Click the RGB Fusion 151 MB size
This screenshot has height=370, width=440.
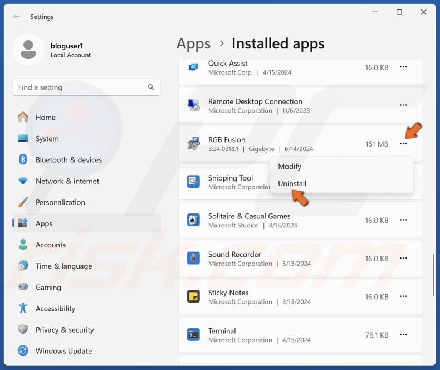point(377,144)
